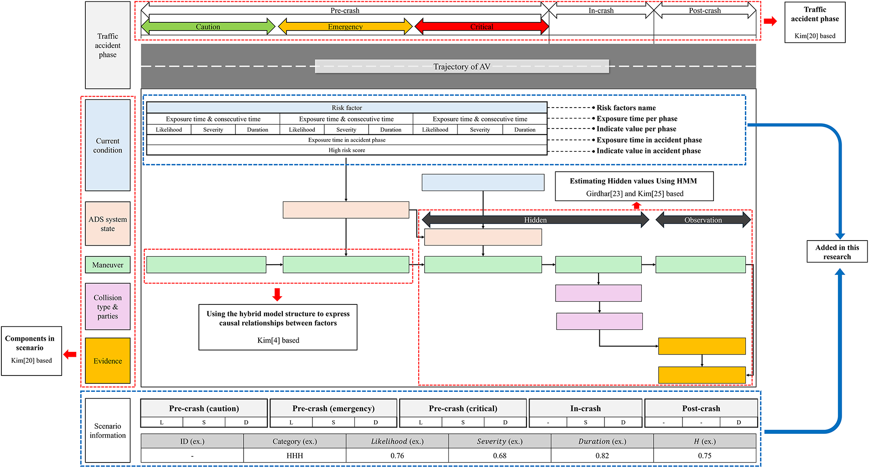This screenshot has width=869, height=468.
Task: Select the dark Hidden double-headed arrow
Action: (x=535, y=220)
